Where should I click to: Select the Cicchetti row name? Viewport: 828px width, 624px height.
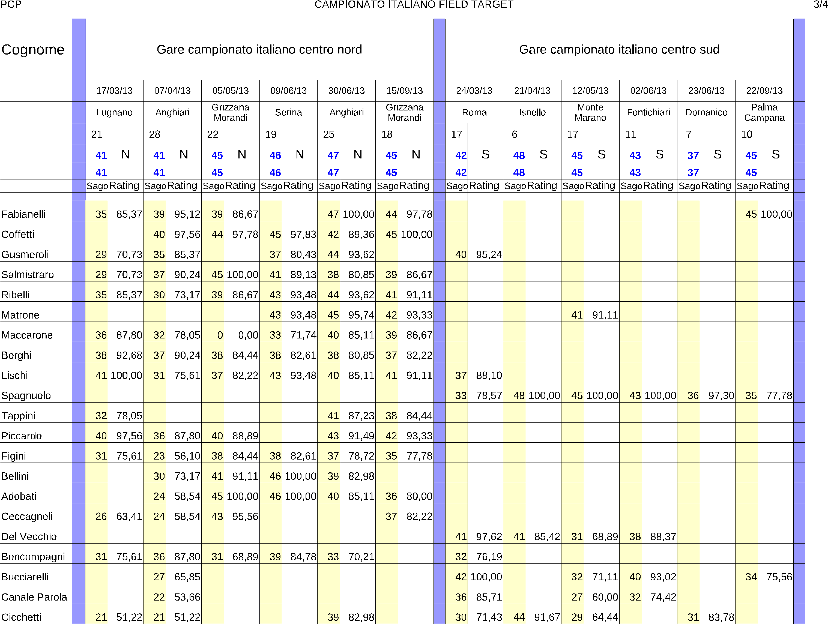[x=21, y=618]
